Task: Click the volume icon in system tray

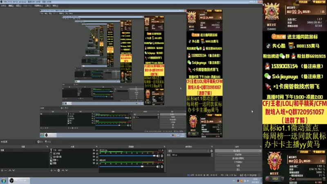Action: [248, 181]
